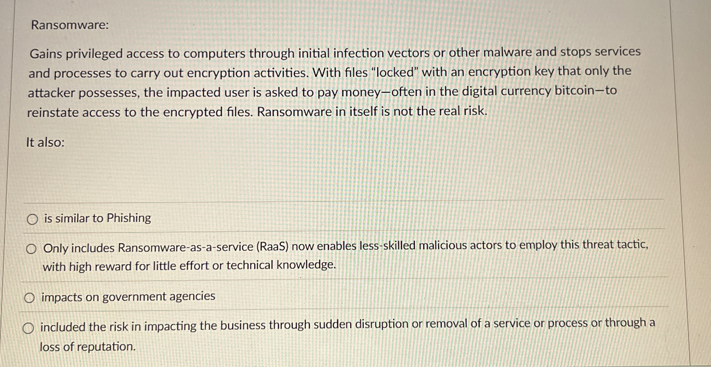Click the "impacts on government agencies" label
This screenshot has width=711, height=367.
[x=128, y=297]
